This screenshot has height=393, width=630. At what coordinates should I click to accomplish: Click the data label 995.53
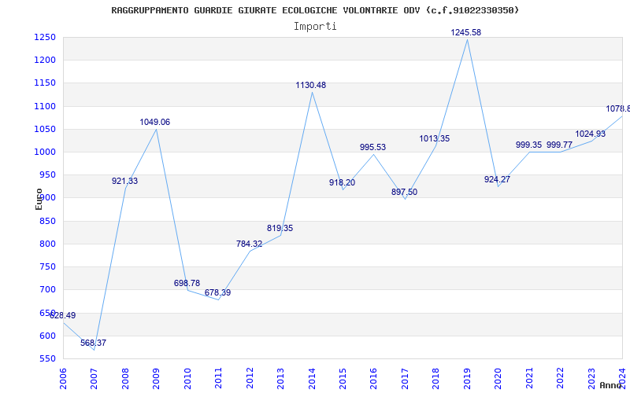(x=372, y=147)
